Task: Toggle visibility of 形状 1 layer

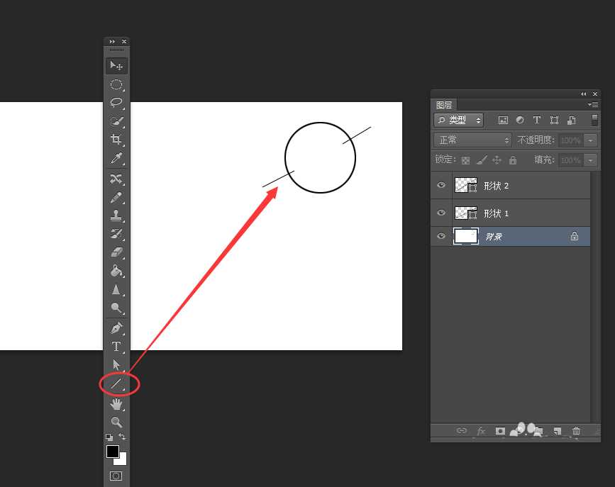Action: coord(441,213)
